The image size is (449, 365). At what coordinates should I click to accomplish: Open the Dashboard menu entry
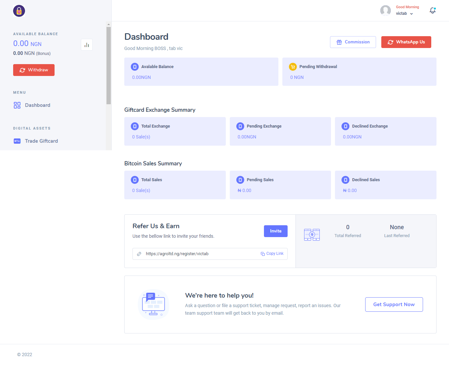37,105
